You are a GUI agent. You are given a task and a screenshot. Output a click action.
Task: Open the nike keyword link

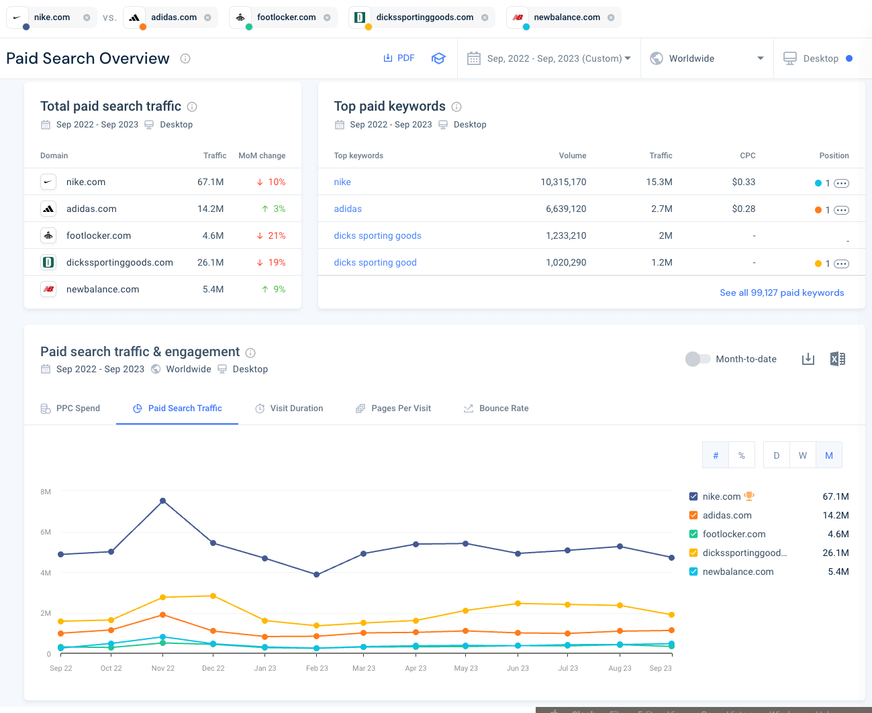342,182
